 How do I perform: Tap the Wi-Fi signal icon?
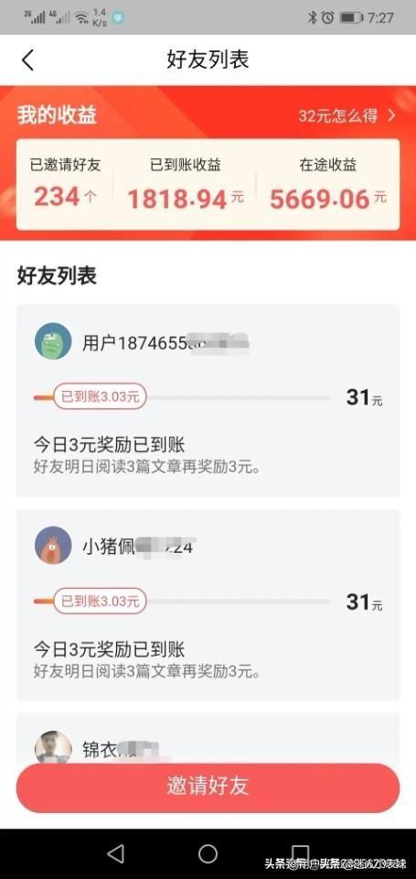(x=81, y=18)
